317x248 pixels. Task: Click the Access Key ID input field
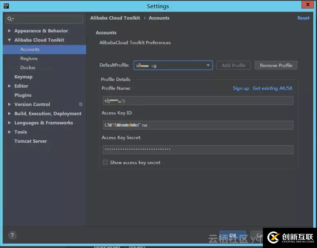(x=198, y=125)
